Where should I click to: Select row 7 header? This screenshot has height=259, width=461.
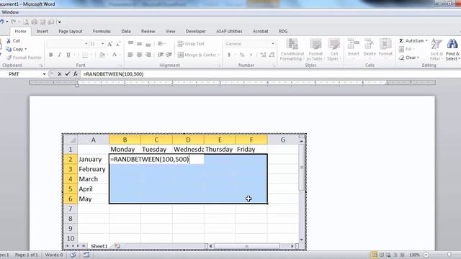point(71,209)
